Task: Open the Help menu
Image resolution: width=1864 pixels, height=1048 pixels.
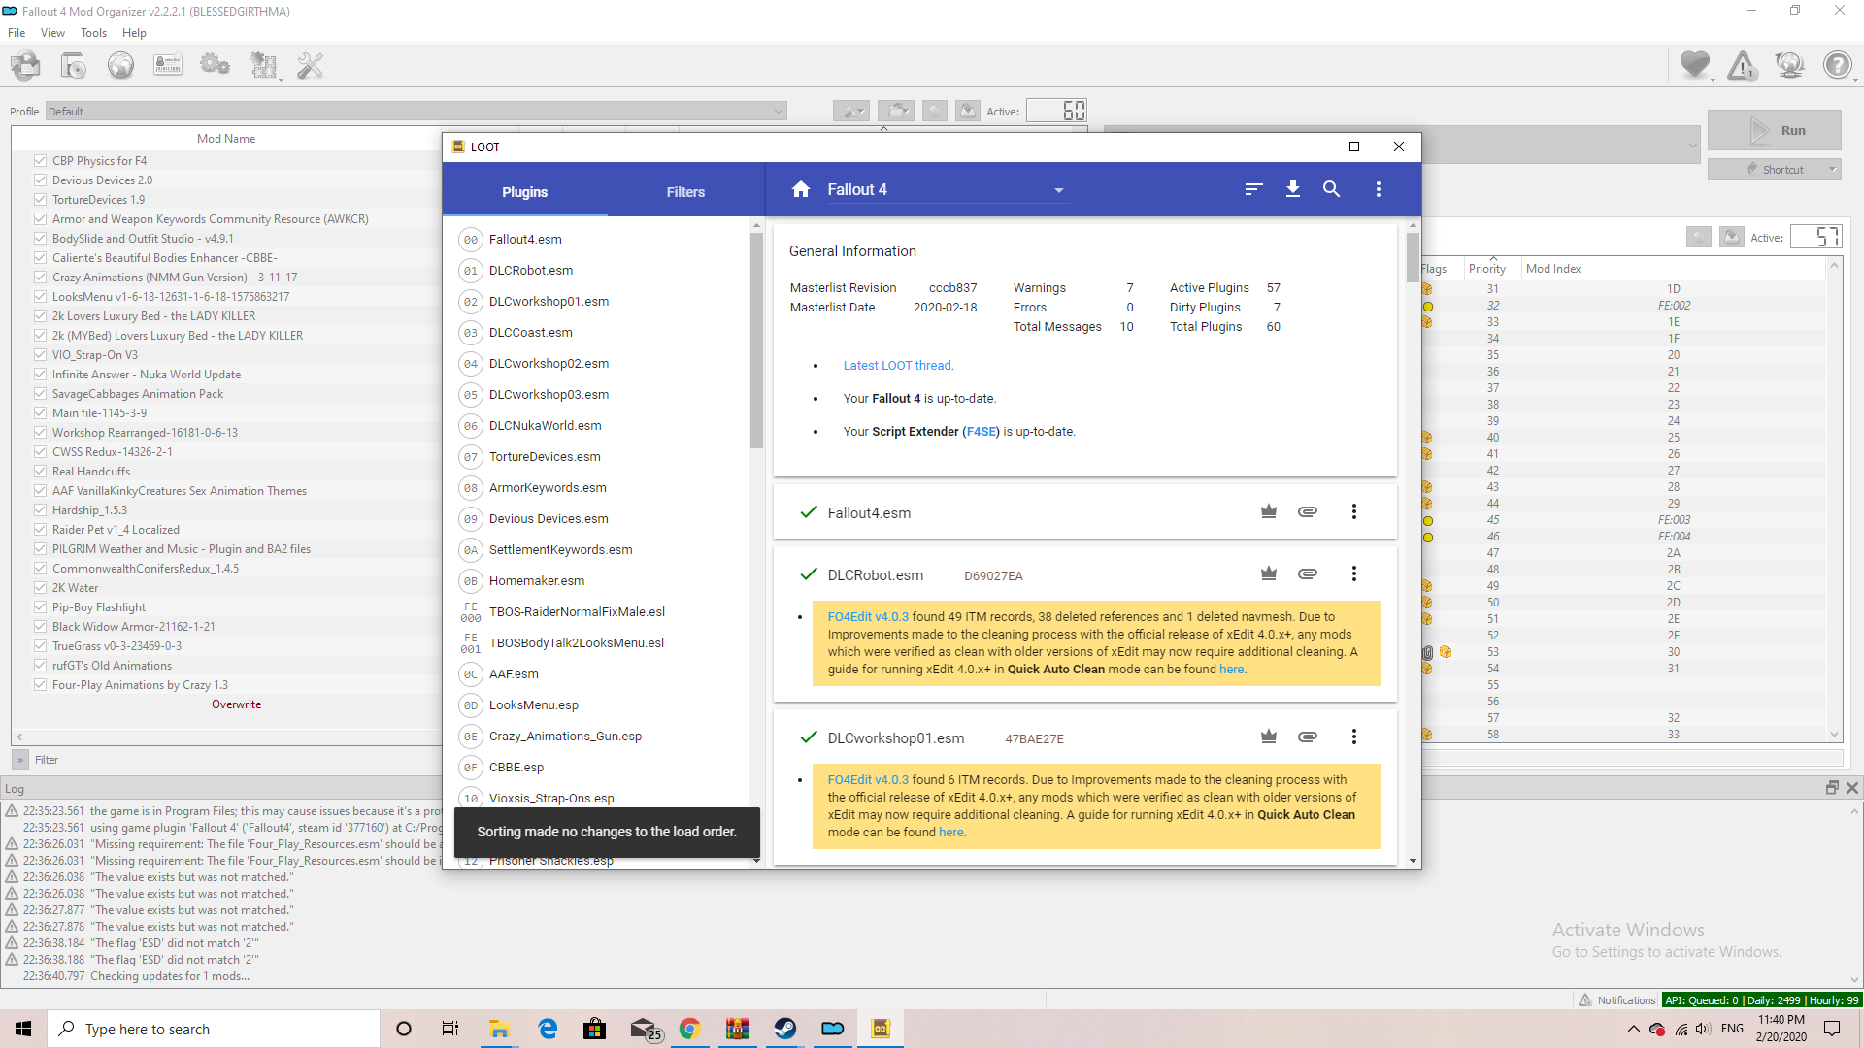Action: [x=134, y=33]
